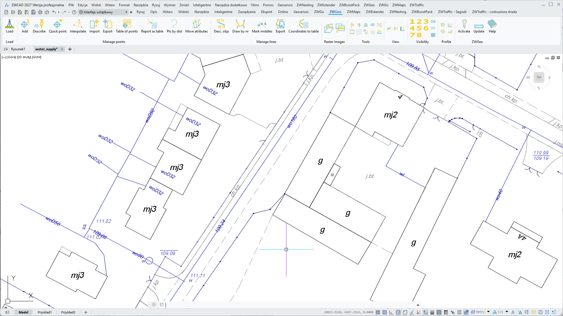The image size is (563, 316).
Task: Click the Activate button
Action: [x=464, y=26]
